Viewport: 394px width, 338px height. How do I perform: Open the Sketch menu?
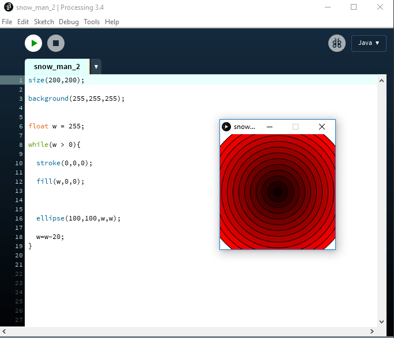point(44,22)
